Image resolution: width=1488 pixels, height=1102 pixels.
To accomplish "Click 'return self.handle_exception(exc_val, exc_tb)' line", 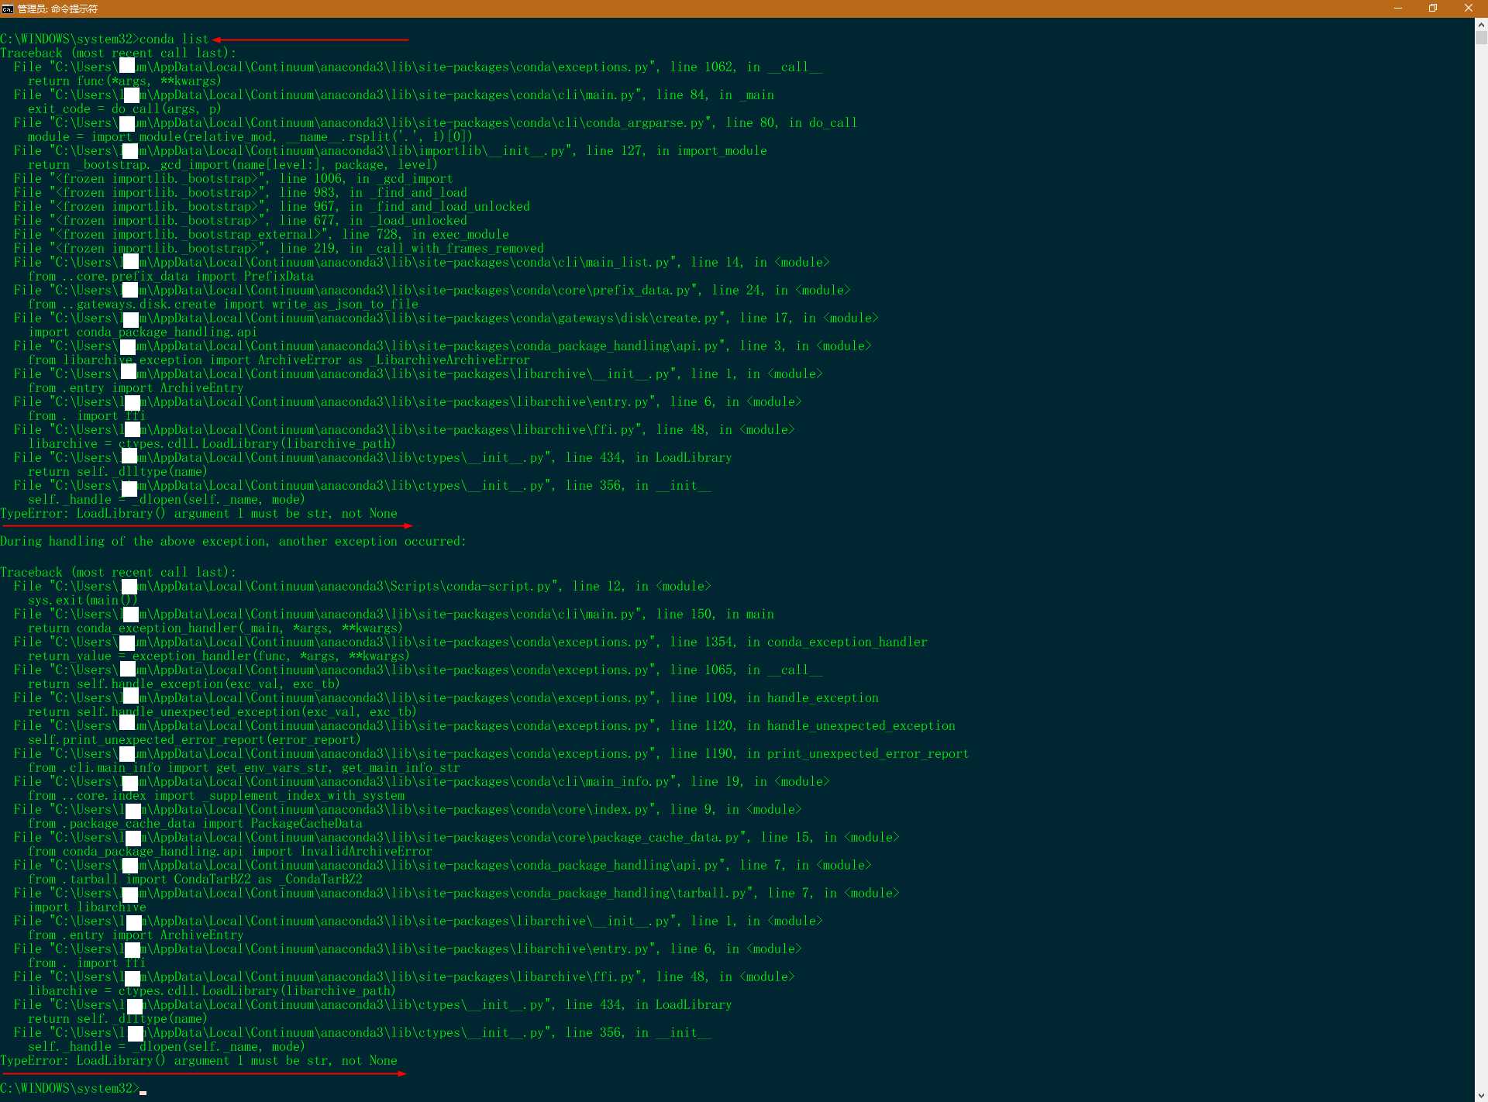I will click(184, 684).
